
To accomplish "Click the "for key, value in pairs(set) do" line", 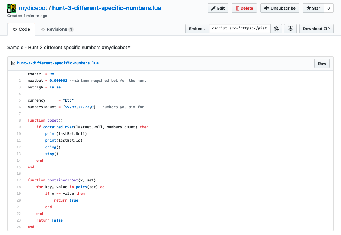I will click(70, 187).
